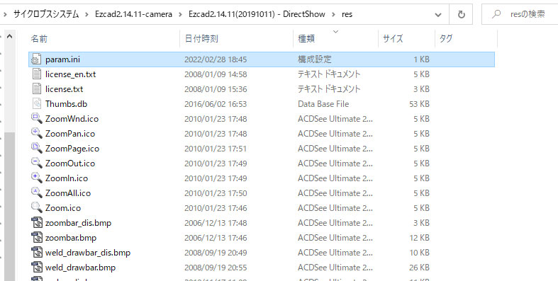This screenshot has height=281, width=558.
Task: Click the license.txt document icon
Action: coord(37,89)
